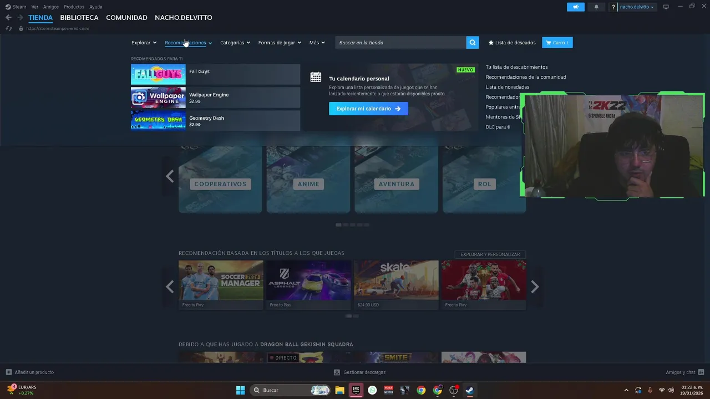The height and width of the screenshot is (399, 710).
Task: Open the announcements megaphone button
Action: (576, 7)
